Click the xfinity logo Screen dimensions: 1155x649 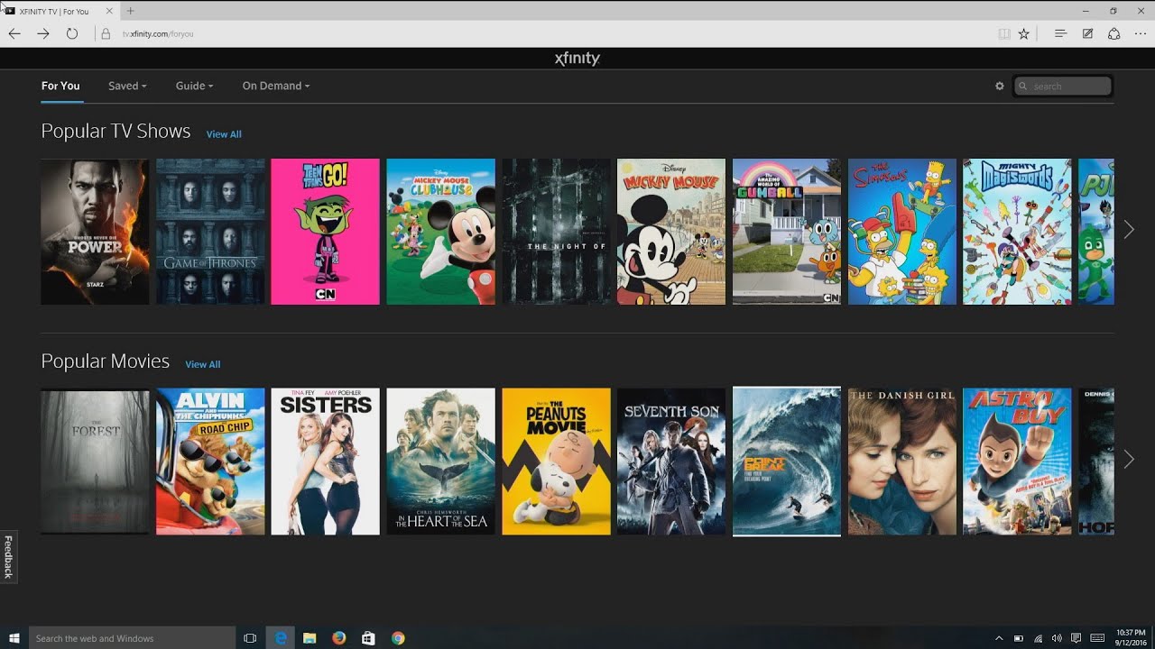[x=577, y=59]
